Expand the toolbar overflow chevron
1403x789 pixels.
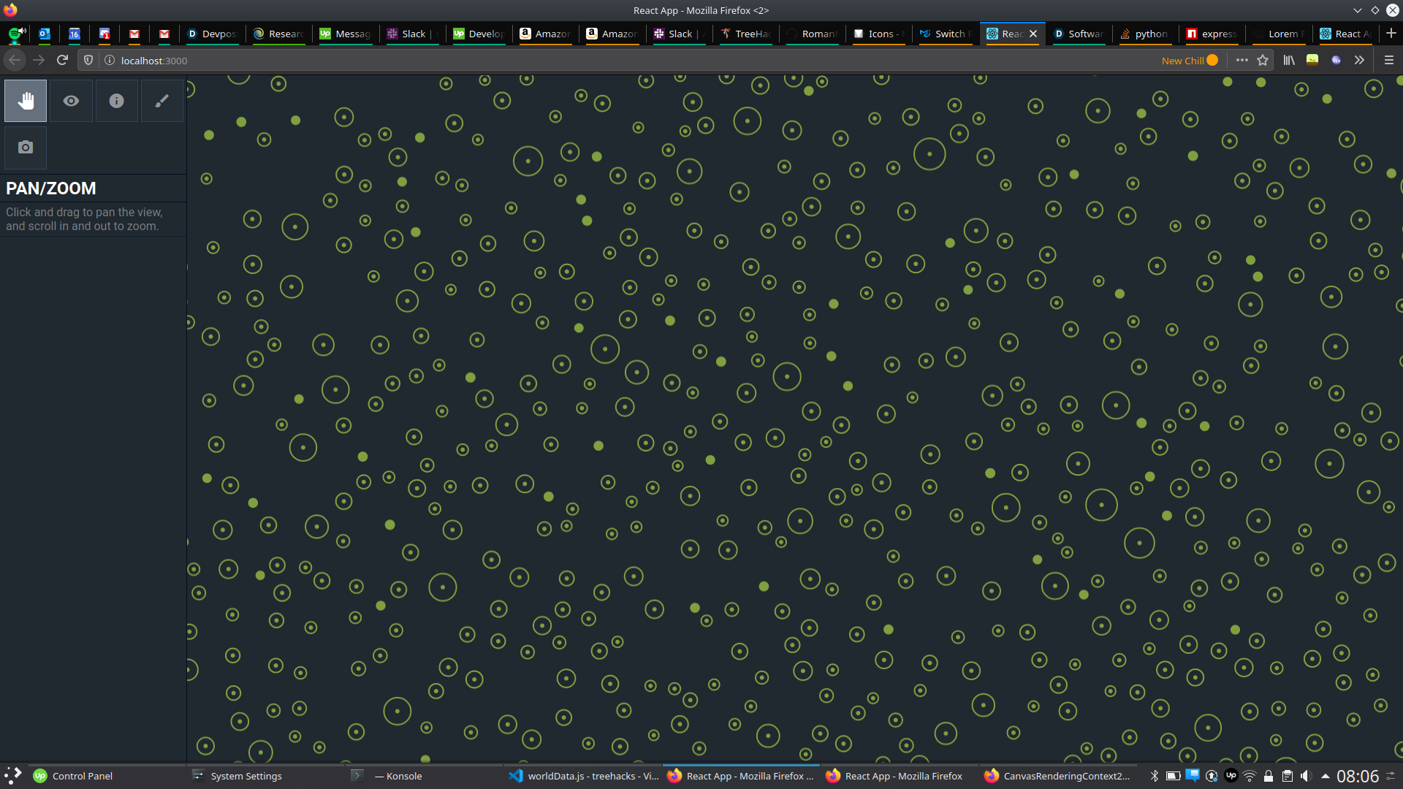click(x=1359, y=61)
